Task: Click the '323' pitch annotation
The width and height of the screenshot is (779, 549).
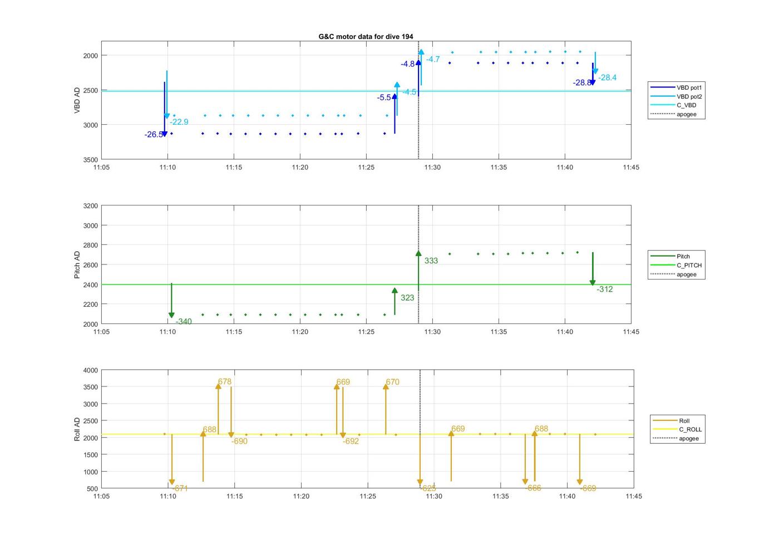Action: 407,298
